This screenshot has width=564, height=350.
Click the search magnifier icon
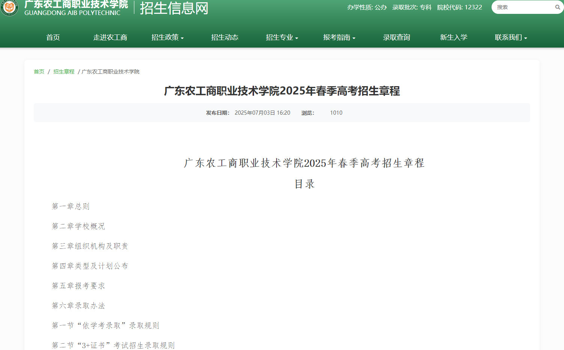(x=557, y=7)
